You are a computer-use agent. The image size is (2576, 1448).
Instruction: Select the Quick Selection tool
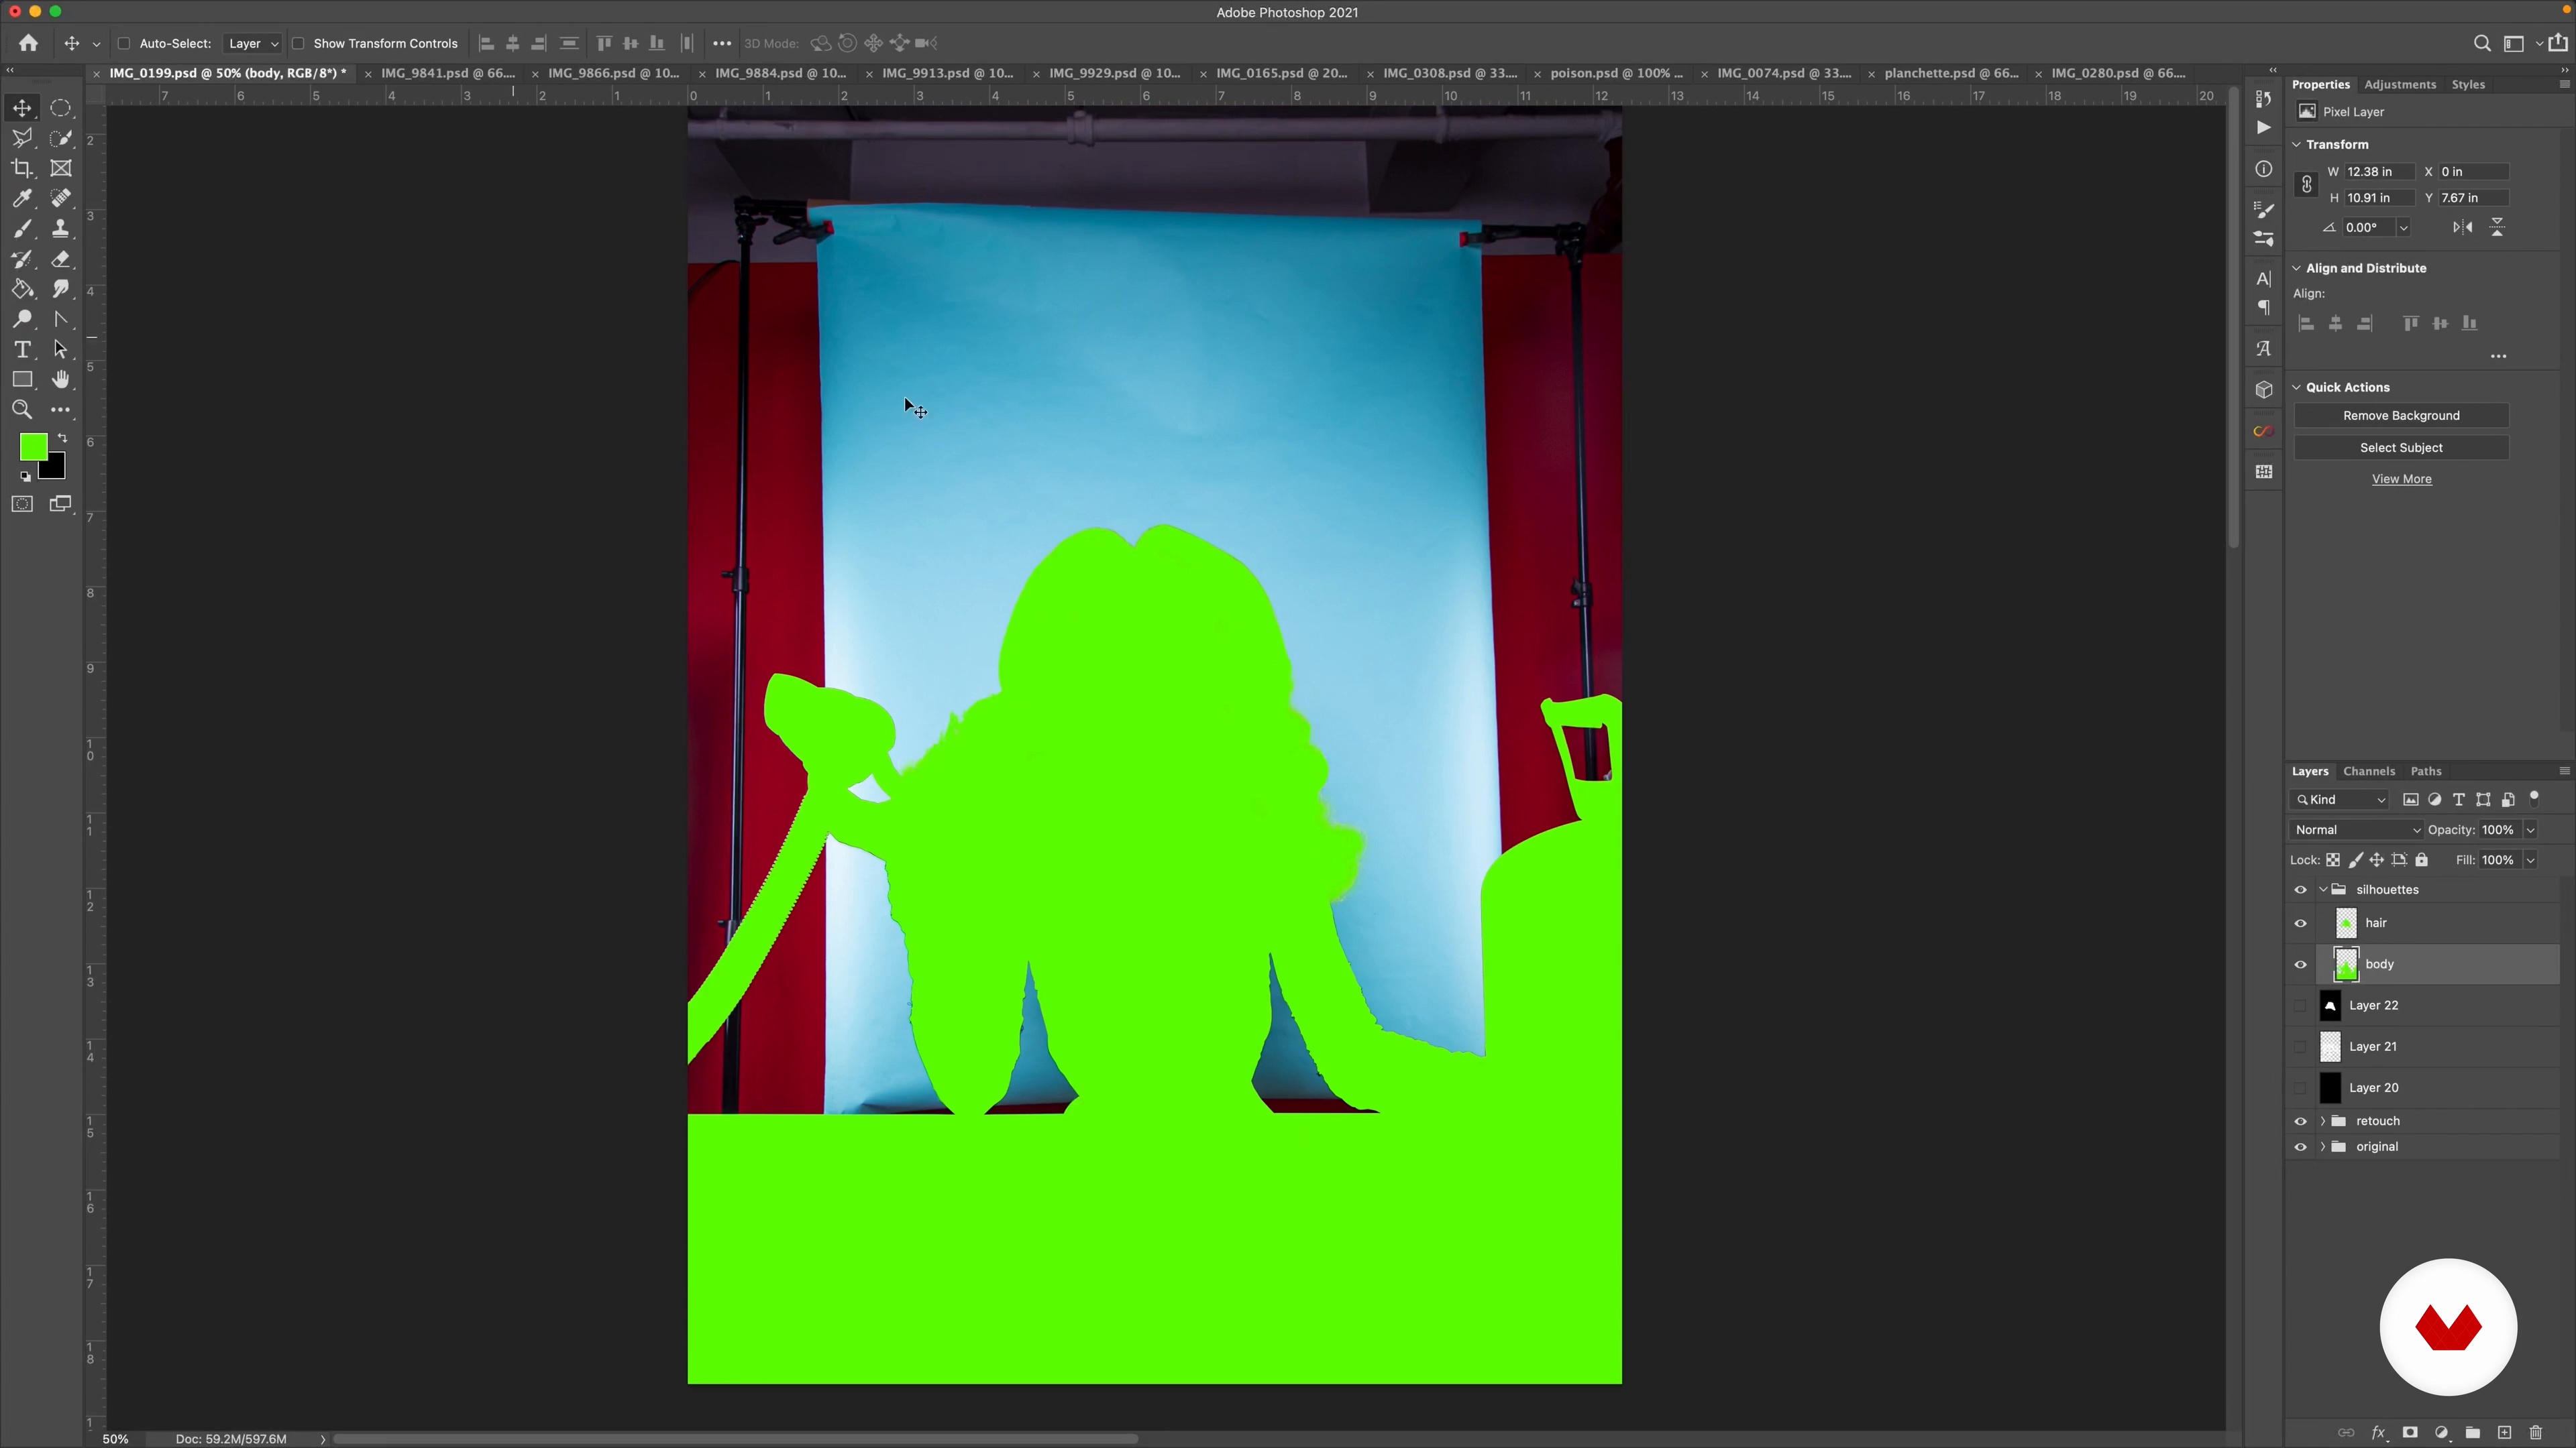point(61,138)
